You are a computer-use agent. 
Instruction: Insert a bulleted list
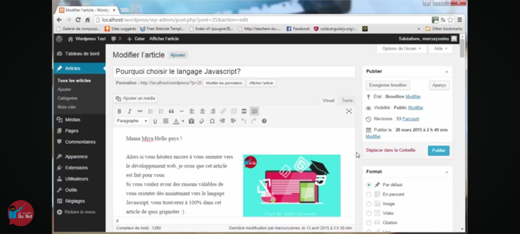[150, 111]
